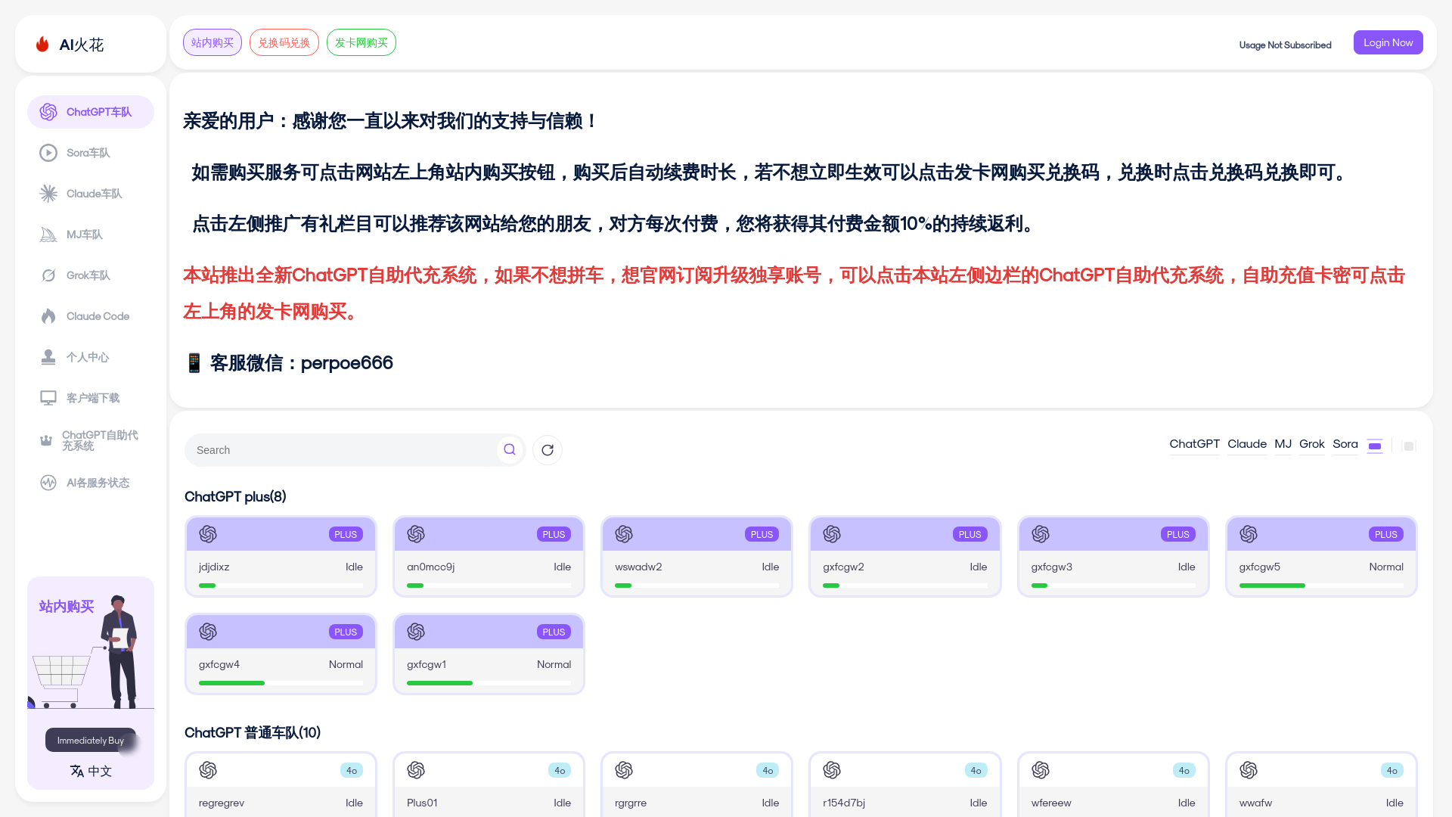Select the ChatGPT车队 sidebar item
The image size is (1452, 817).
91,112
